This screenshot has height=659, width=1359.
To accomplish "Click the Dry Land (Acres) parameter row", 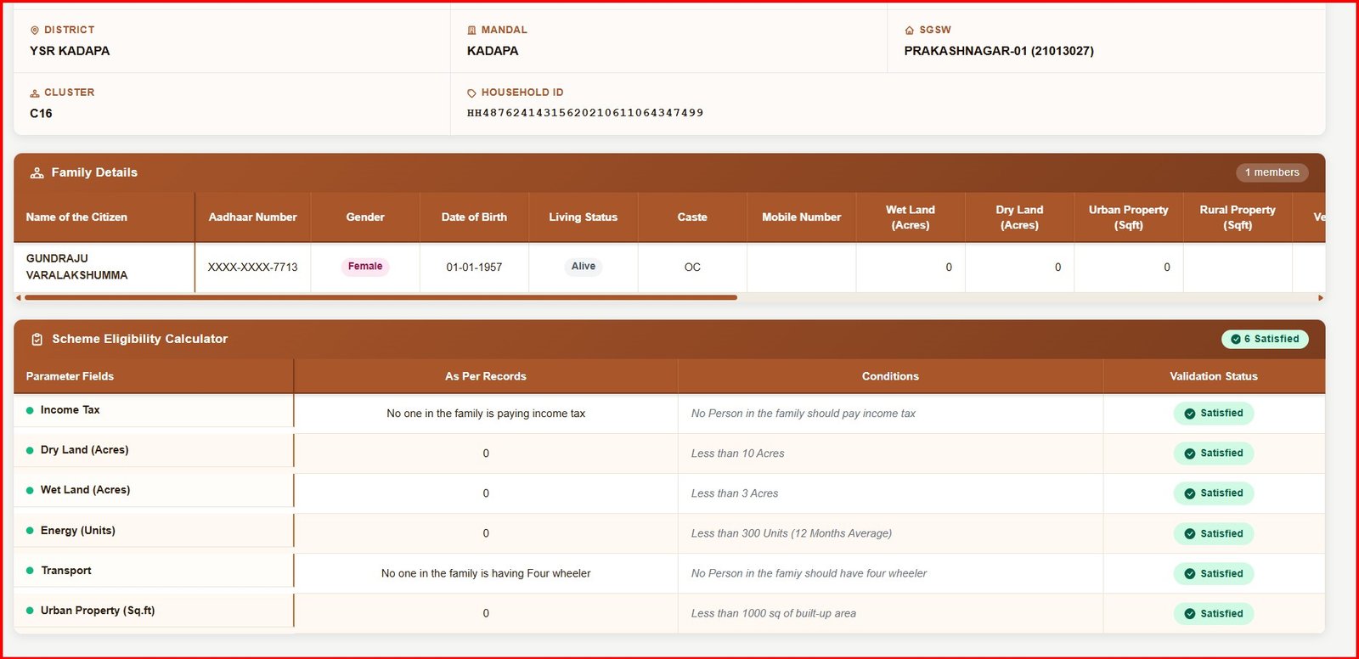I will tap(669, 453).
